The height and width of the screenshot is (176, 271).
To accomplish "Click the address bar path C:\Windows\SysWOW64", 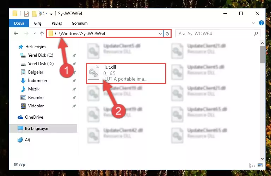I will 80,33.
